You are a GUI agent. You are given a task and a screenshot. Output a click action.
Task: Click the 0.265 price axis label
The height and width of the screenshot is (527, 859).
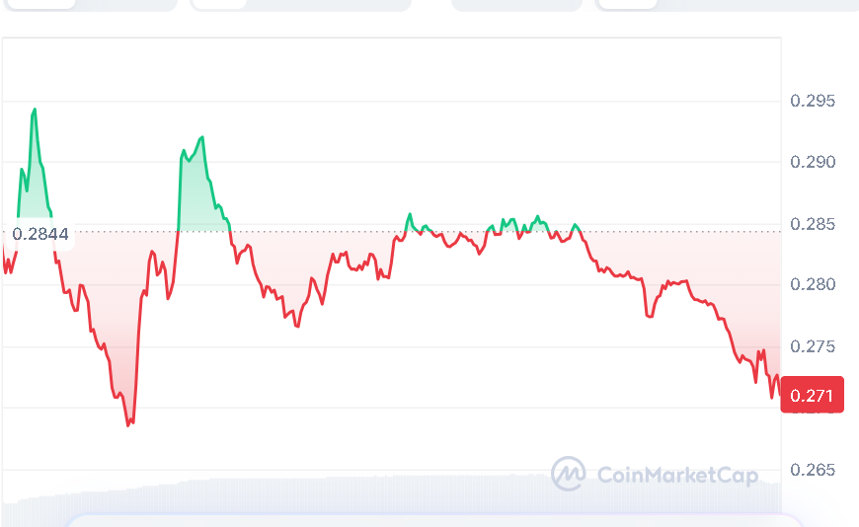[x=813, y=470]
